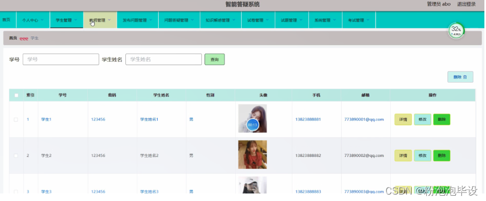Click the 学生姓名2 name cell
This screenshot has width=486, height=201.
(149, 156)
